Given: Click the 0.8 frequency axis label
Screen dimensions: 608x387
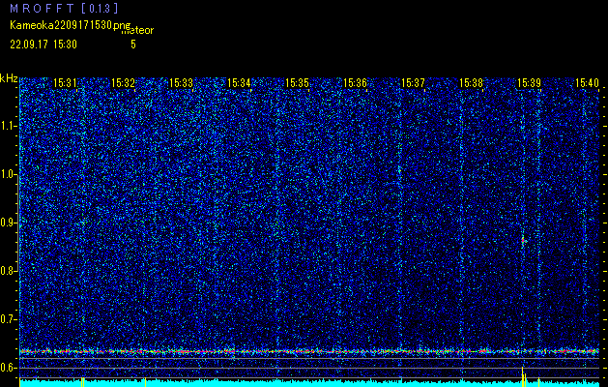Looking at the screenshot, I should click(9, 271).
